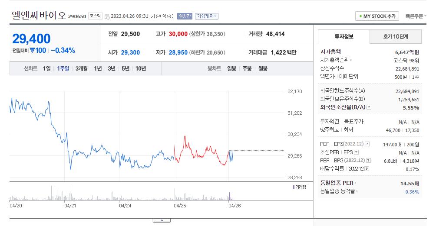This screenshot has height=226, width=436.
Task: Click the 거래량 value 48,414
Action: [x=275, y=34]
